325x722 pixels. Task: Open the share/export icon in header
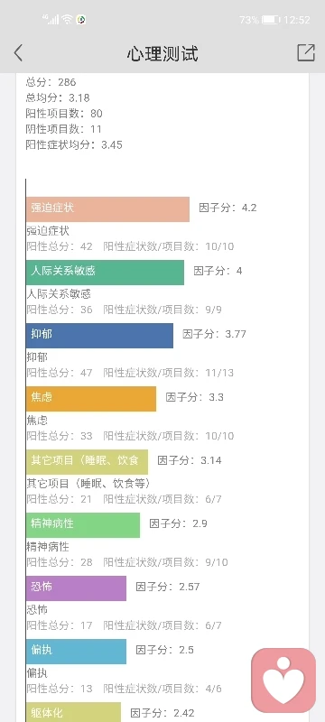click(306, 53)
